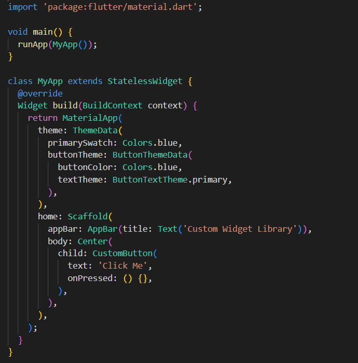
Task: Click the 'primarySwatch' property
Action: [80, 143]
